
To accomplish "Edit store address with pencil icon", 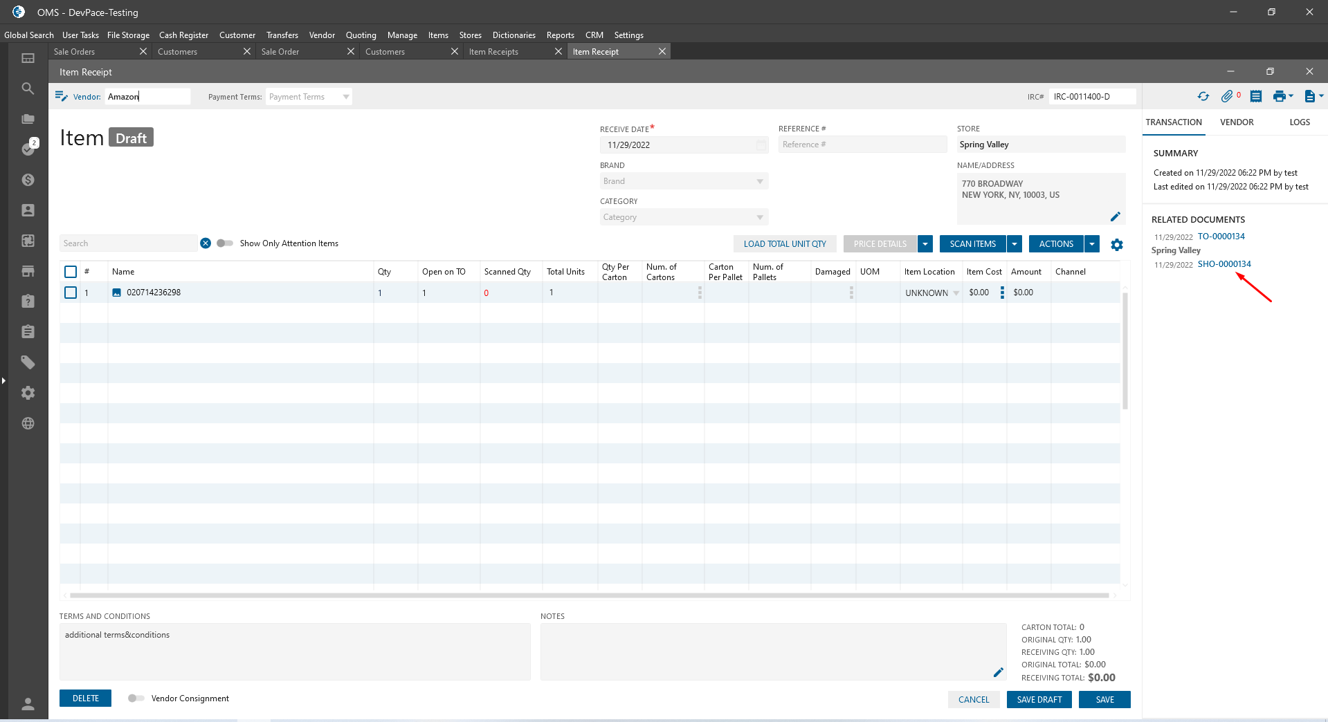I will click(1115, 216).
